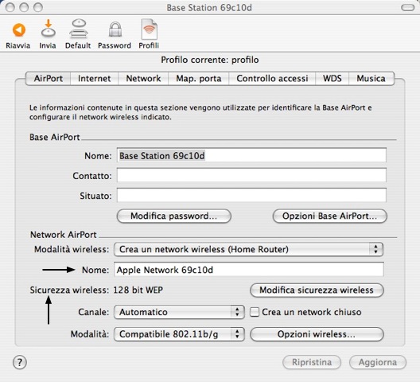Screen dimensions: 420x382
Task: Enable Crea un network chiuso checkbox
Action: coord(255,312)
